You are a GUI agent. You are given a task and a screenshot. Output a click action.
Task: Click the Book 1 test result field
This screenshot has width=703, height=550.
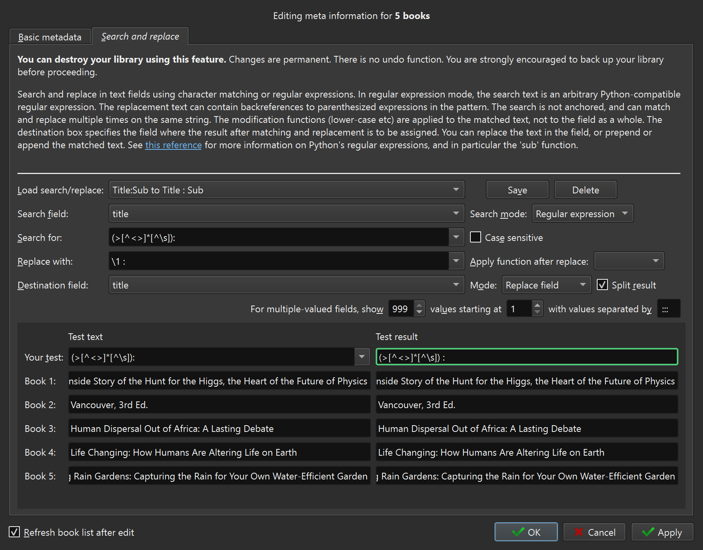pos(527,381)
